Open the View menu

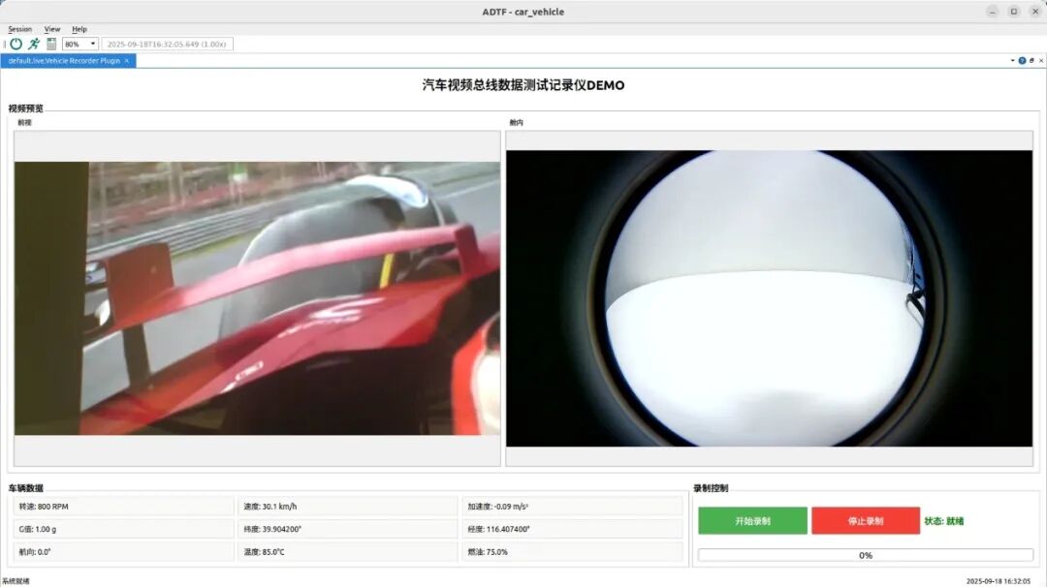(x=52, y=29)
